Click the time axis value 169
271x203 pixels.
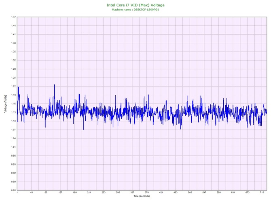pyautogui.click(x=75, y=193)
